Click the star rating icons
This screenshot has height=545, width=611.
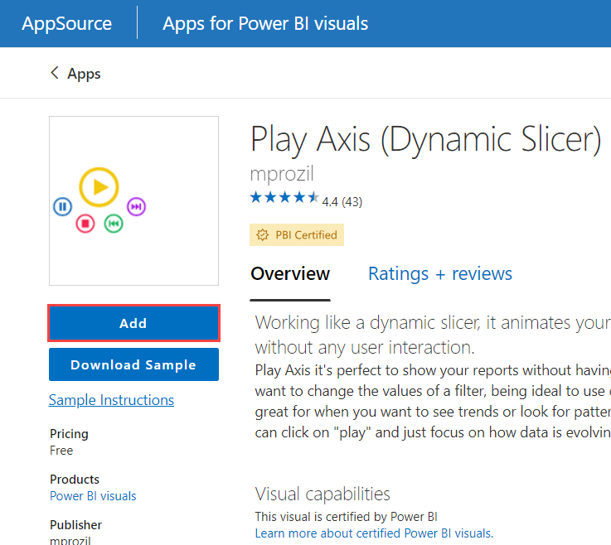[284, 197]
